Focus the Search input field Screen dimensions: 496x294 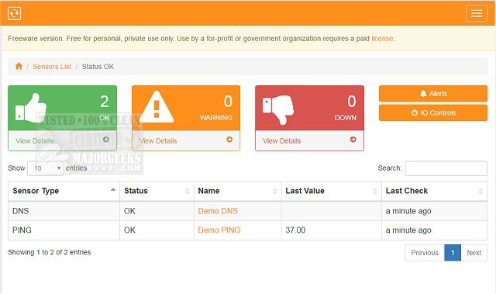[446, 168]
